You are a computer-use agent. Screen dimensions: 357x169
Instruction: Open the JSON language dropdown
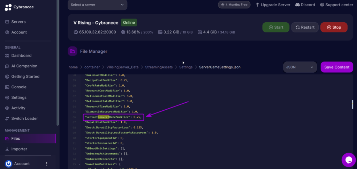coord(300,67)
